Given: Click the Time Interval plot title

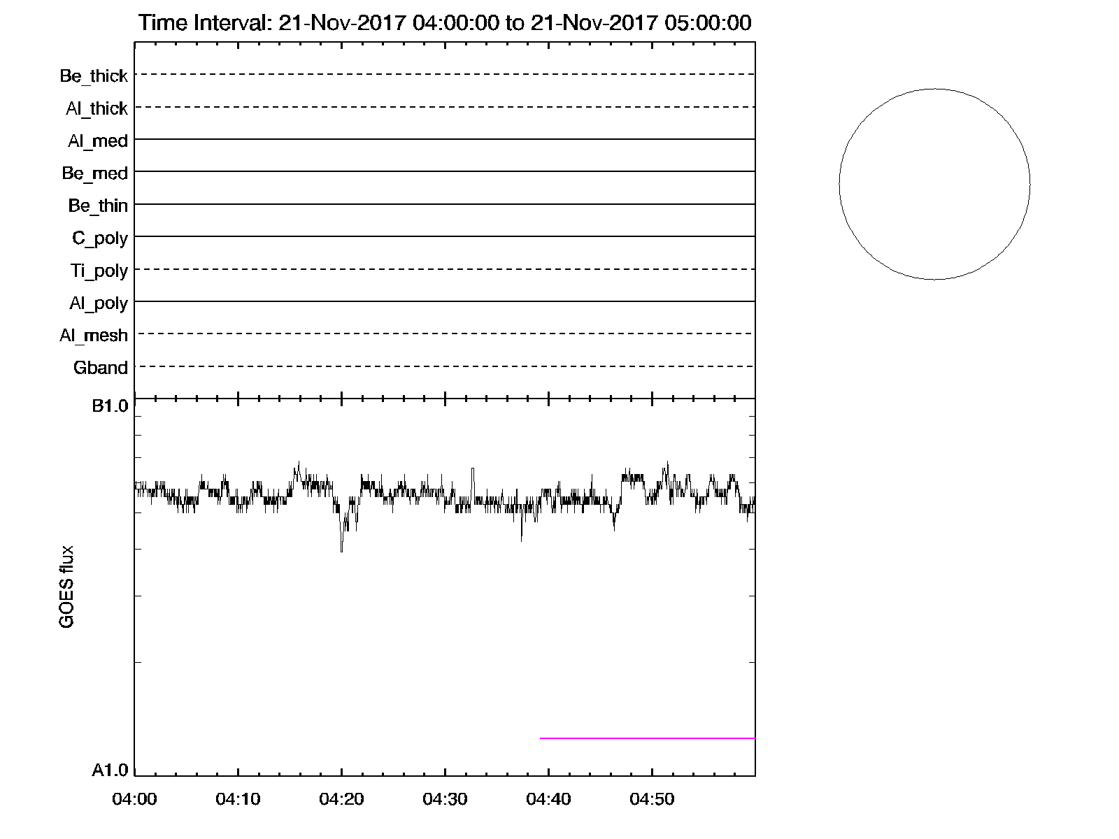Looking at the screenshot, I should [445, 23].
